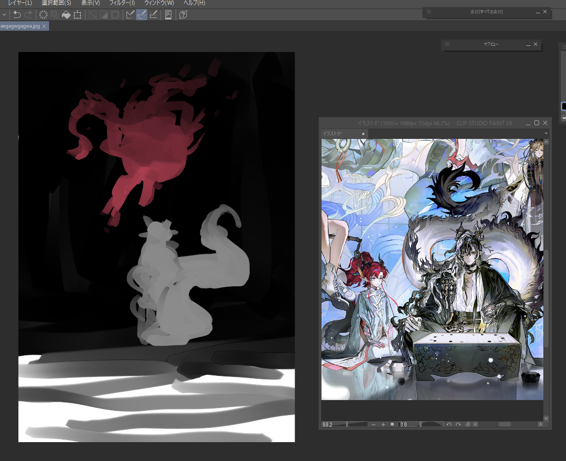566x461 pixels.
Task: Toggle Snap to Ruler icon
Action: coord(130,15)
